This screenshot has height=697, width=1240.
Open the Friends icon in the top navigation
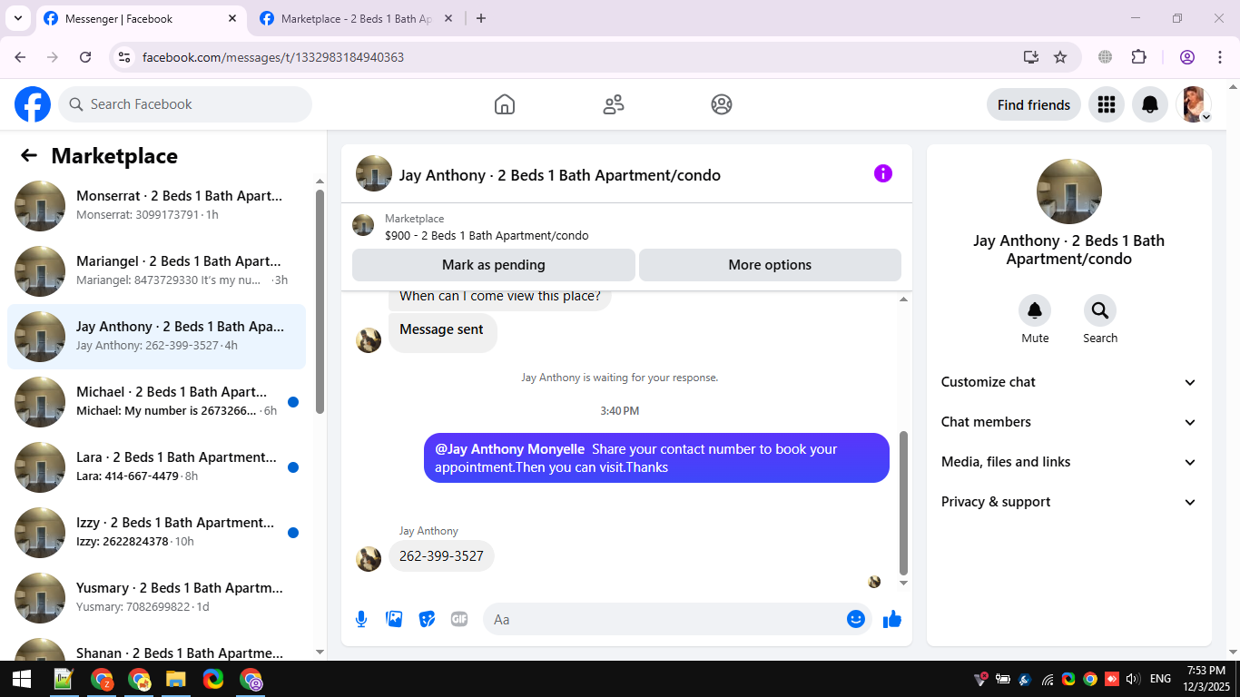click(614, 104)
